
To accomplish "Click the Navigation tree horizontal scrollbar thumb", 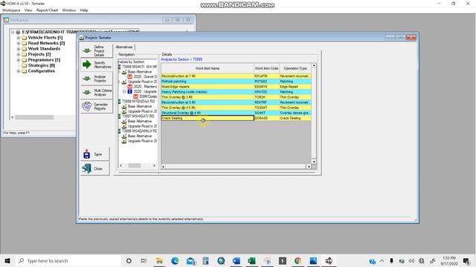I will [134, 165].
